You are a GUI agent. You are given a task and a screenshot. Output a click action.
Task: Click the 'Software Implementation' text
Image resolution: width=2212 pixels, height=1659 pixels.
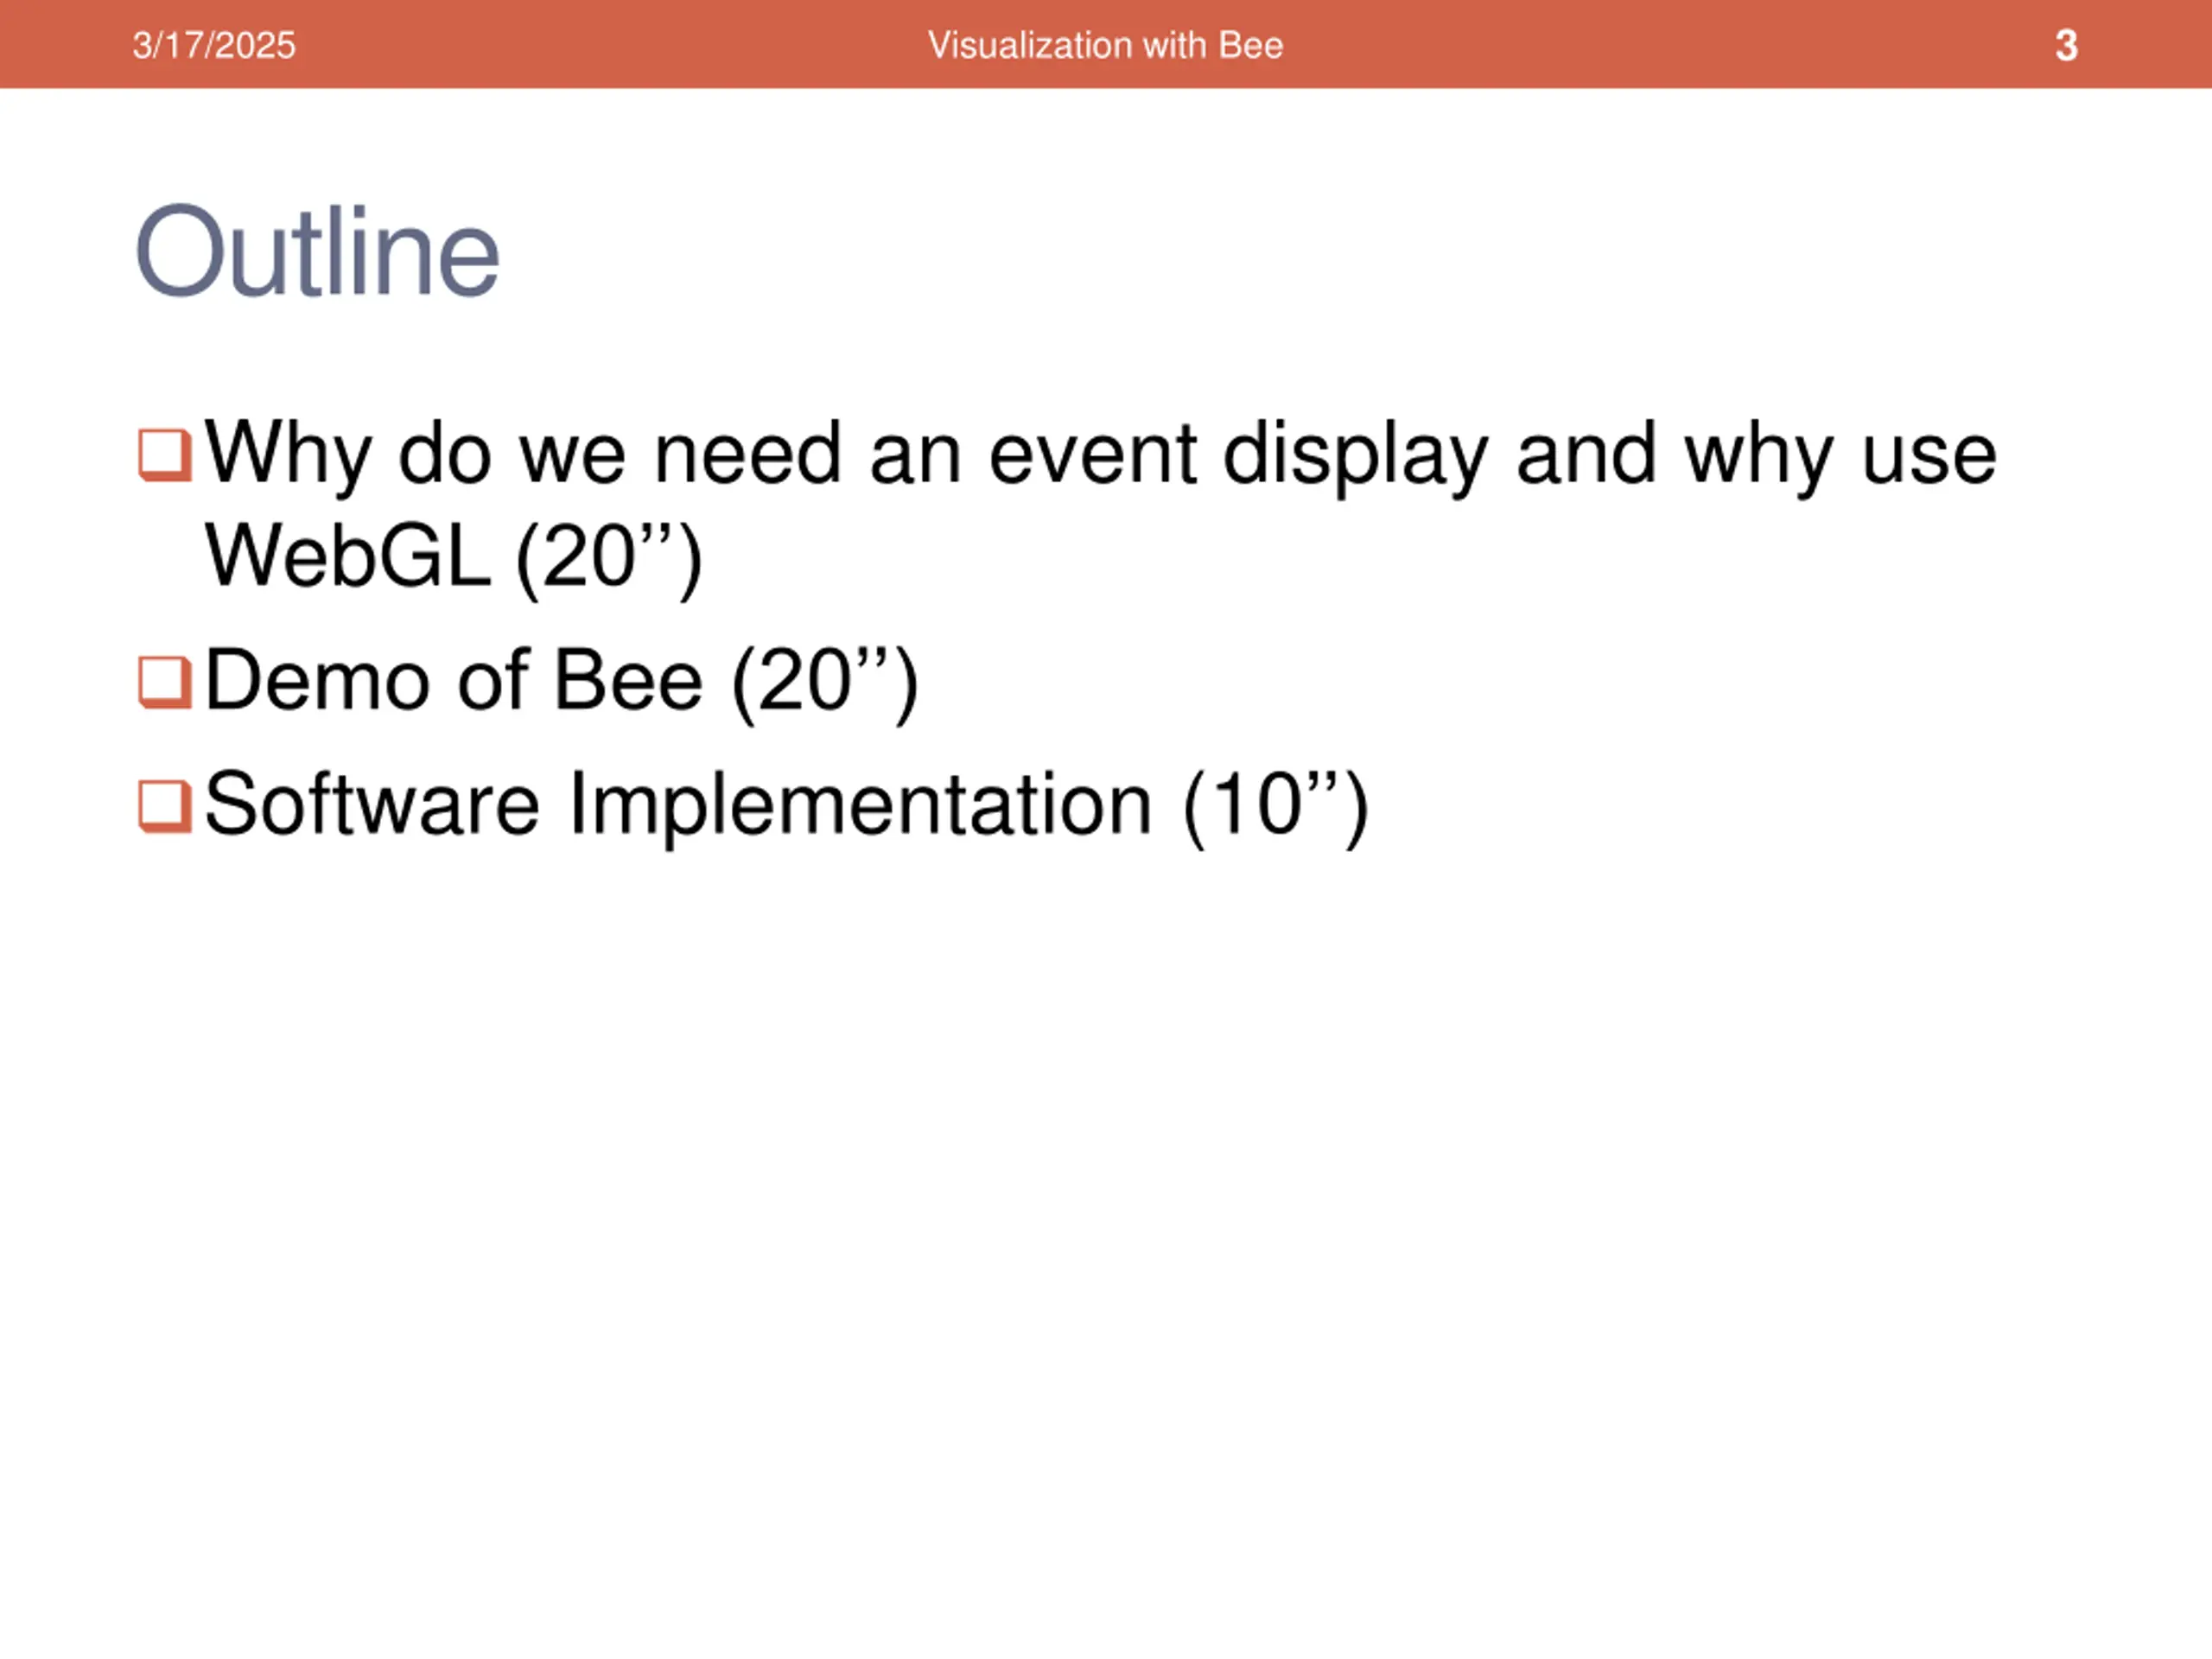coord(678,805)
